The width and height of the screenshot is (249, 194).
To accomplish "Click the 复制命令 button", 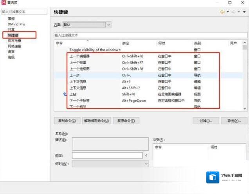I will 67,121.
